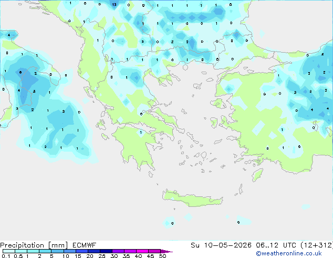The width and height of the screenshot is (333, 258).
Task: Click the legend value '25'
Action: 102,256
